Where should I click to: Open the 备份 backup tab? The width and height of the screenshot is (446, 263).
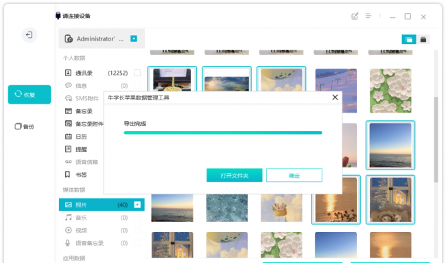[25, 126]
